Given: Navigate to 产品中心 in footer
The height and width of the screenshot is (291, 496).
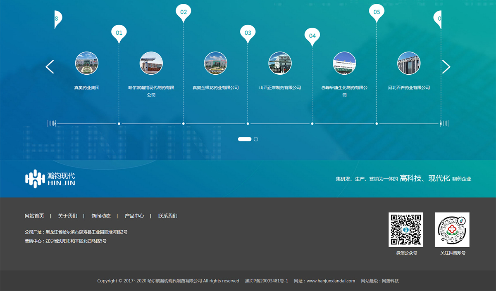Looking at the screenshot, I should 134,216.
